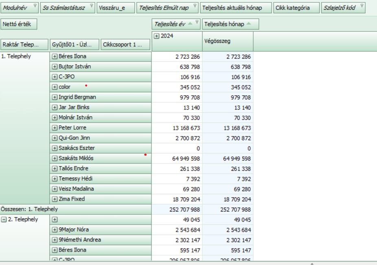Click filter icon on Ss Számlastátusz field

pos(91,6)
